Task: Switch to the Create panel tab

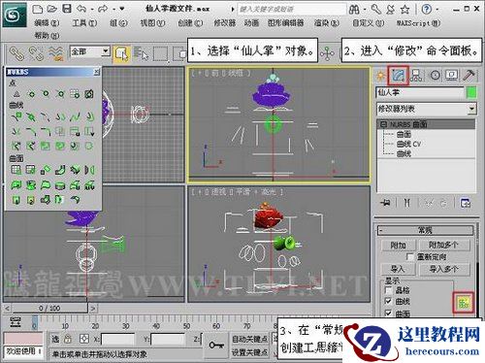Action: (380, 76)
